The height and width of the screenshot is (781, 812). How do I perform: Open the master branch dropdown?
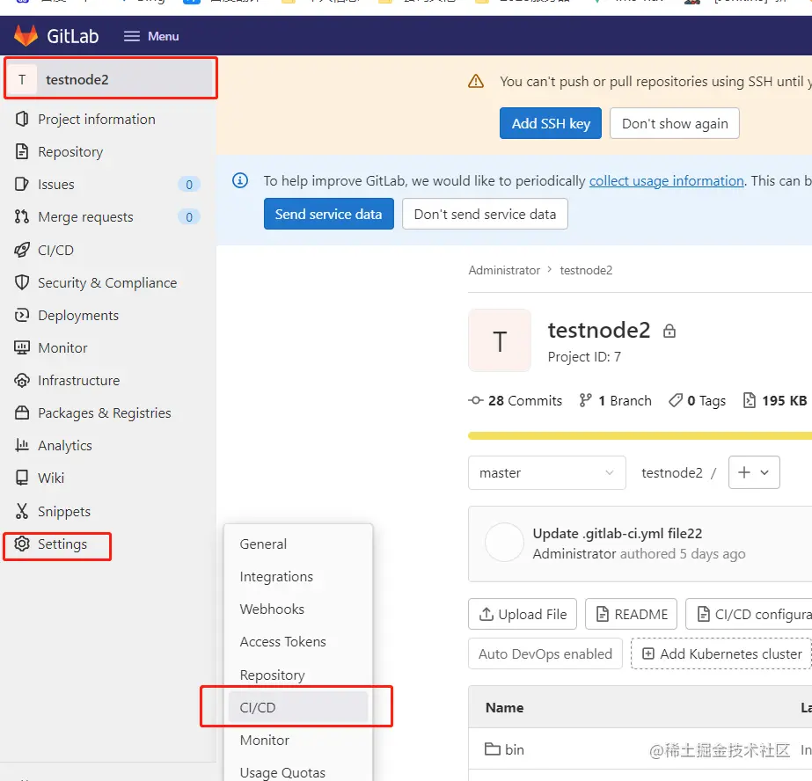point(547,472)
